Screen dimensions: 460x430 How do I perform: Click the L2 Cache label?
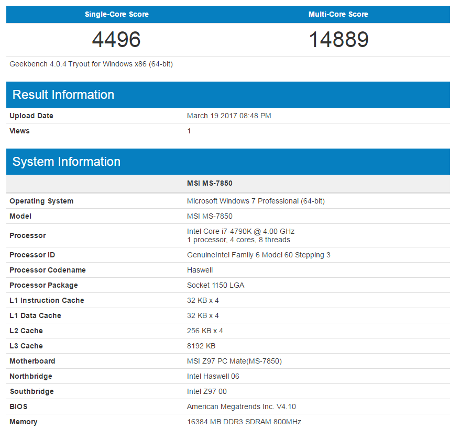point(26,331)
